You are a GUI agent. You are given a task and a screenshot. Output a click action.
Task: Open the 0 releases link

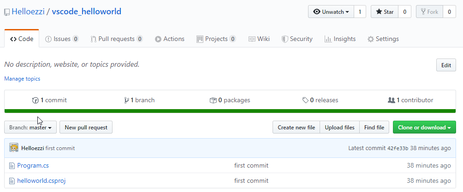click(x=320, y=100)
